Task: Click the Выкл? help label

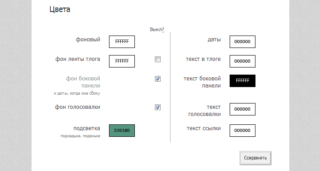Action: (x=157, y=29)
